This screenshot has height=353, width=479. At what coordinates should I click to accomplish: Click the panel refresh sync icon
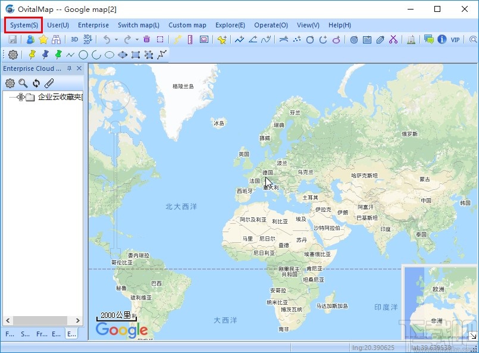click(x=36, y=83)
